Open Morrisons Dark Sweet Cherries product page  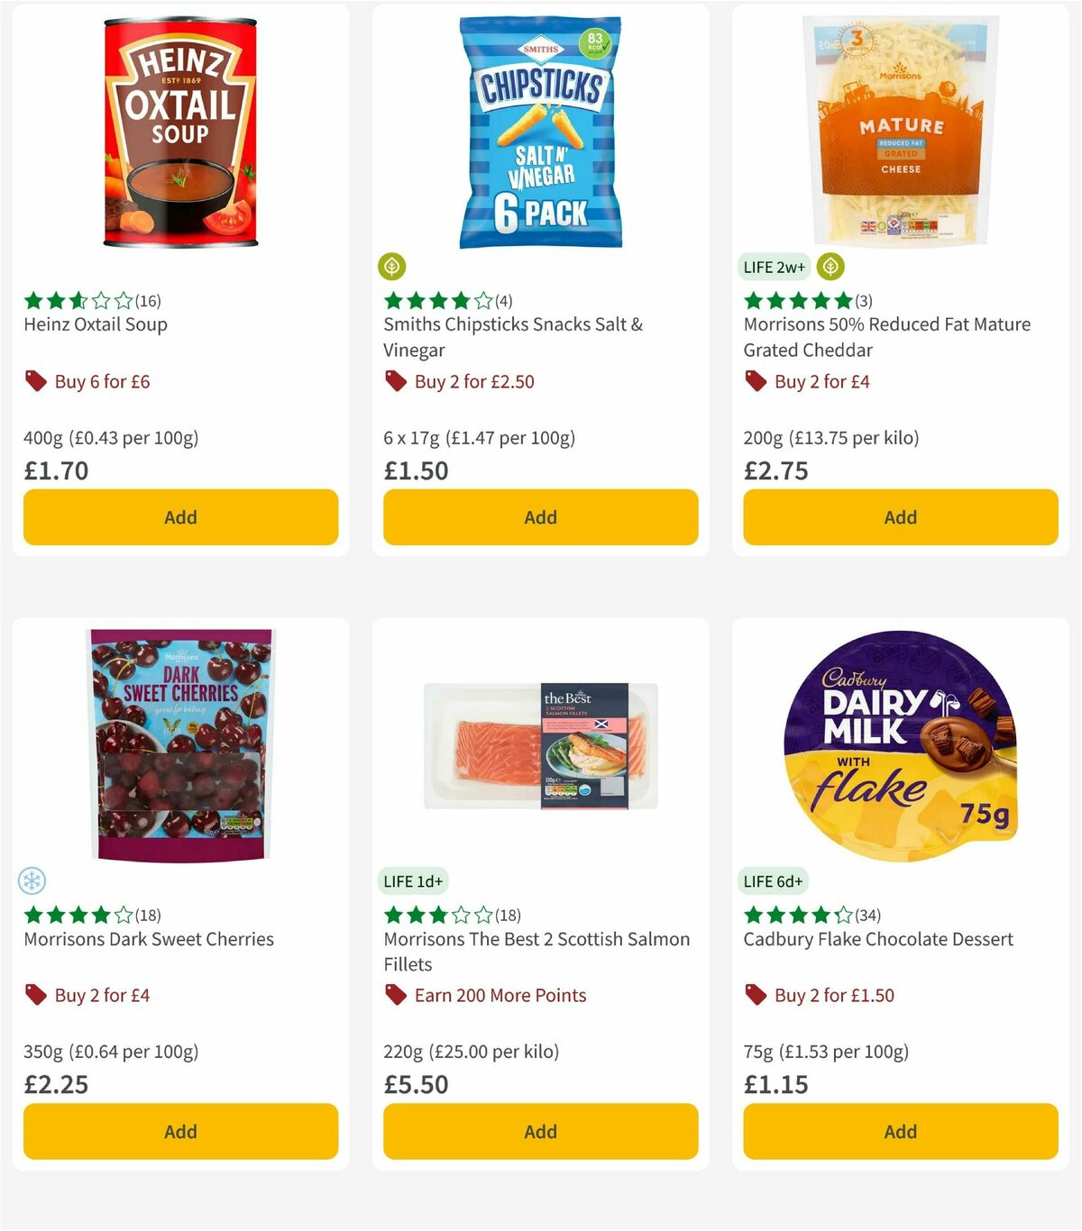click(147, 939)
